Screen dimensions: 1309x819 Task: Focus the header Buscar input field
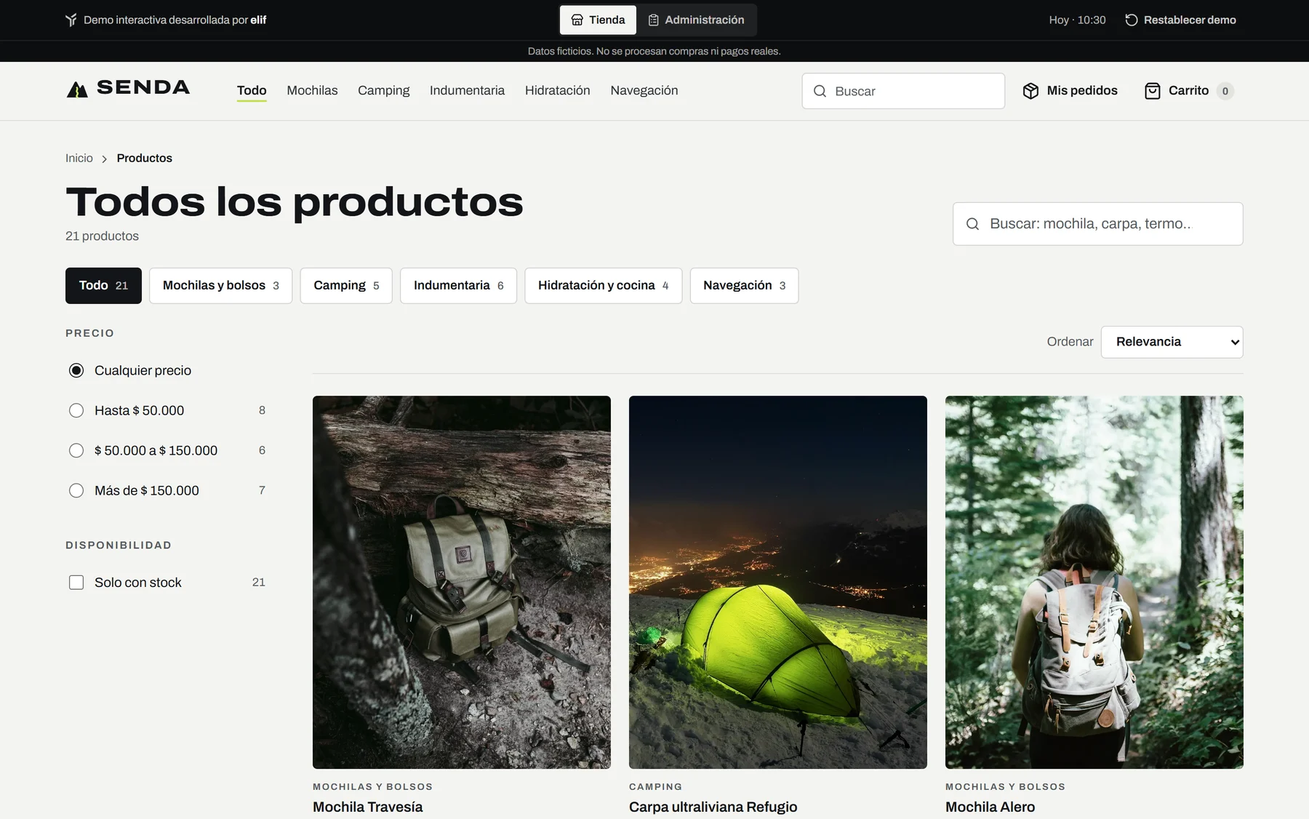[903, 91]
